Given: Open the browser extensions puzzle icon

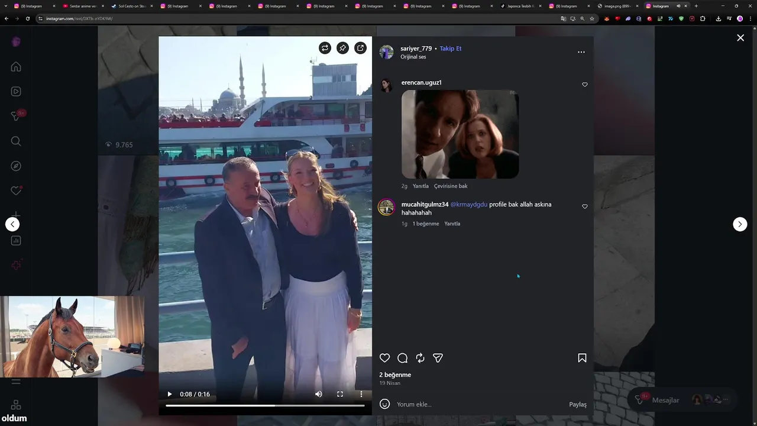Looking at the screenshot, I should coord(703,18).
